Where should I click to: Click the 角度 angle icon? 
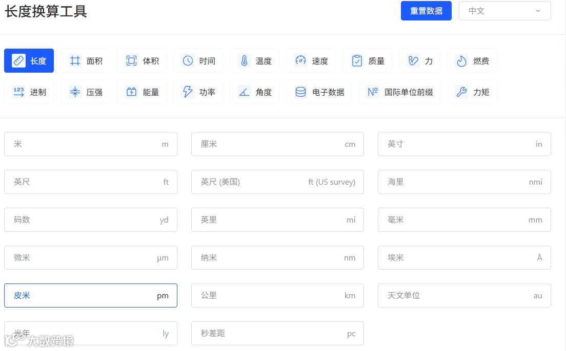(245, 92)
